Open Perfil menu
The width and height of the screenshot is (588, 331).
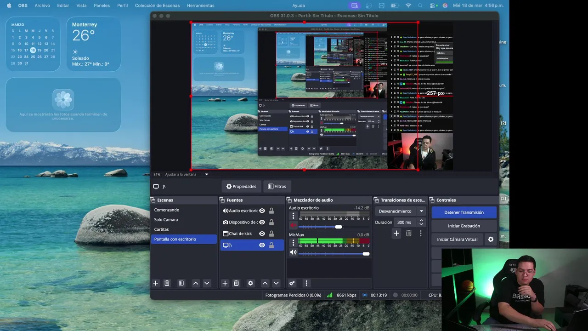point(123,6)
